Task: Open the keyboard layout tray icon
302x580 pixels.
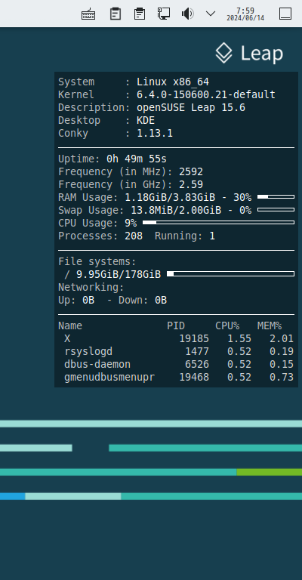Action: pos(88,14)
